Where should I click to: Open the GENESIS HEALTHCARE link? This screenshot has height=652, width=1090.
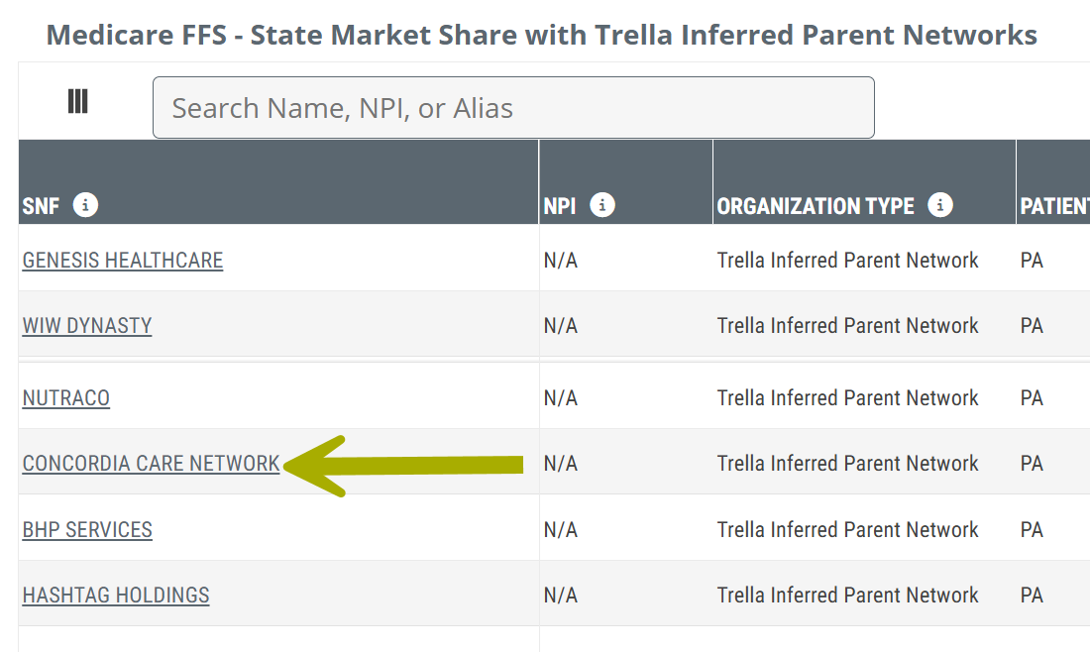122,260
